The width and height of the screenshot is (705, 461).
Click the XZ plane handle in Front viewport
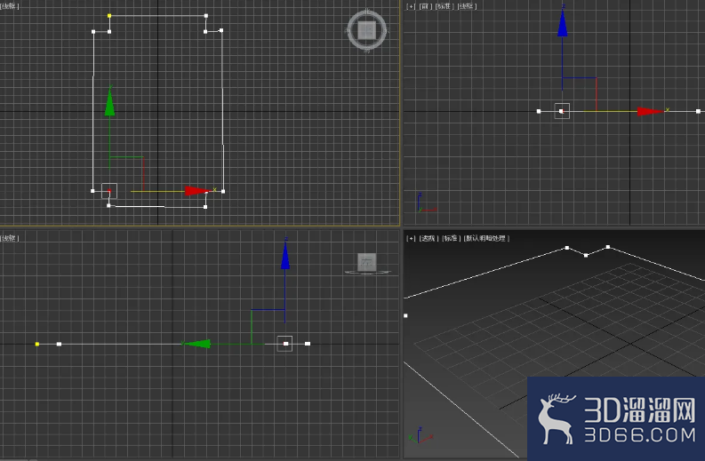click(579, 94)
